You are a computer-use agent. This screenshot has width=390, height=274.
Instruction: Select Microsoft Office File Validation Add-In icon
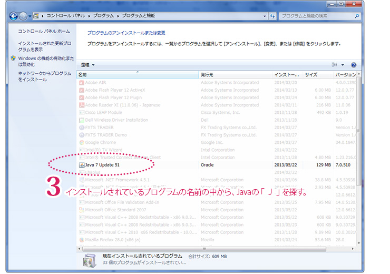[x=82, y=202]
